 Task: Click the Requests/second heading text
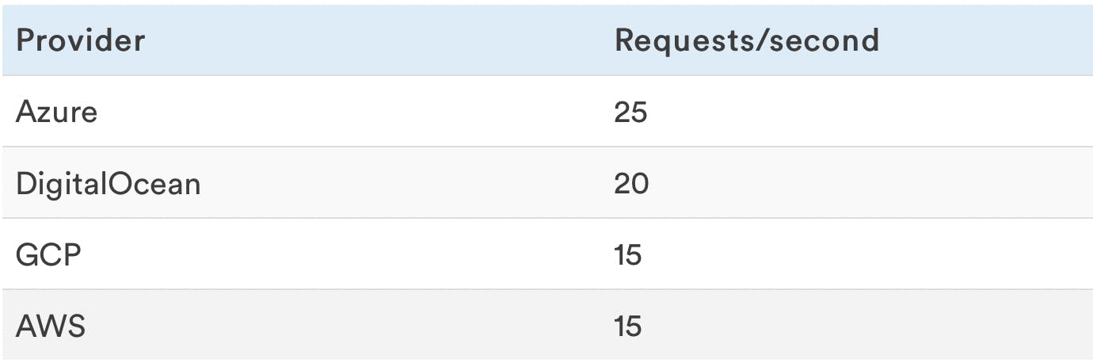[x=747, y=40]
